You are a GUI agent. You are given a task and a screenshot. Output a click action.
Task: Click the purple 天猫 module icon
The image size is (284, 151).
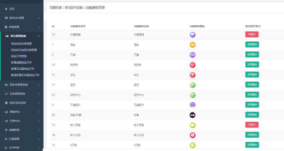click(x=192, y=55)
